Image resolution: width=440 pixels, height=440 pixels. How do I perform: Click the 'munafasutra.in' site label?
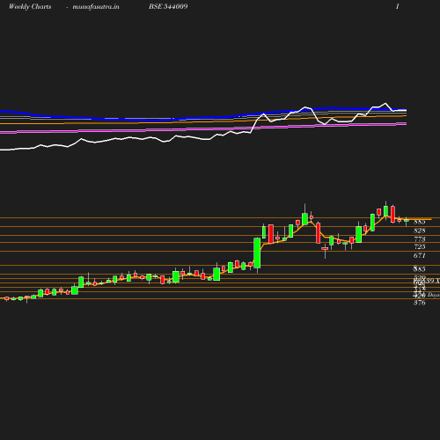point(96,7)
